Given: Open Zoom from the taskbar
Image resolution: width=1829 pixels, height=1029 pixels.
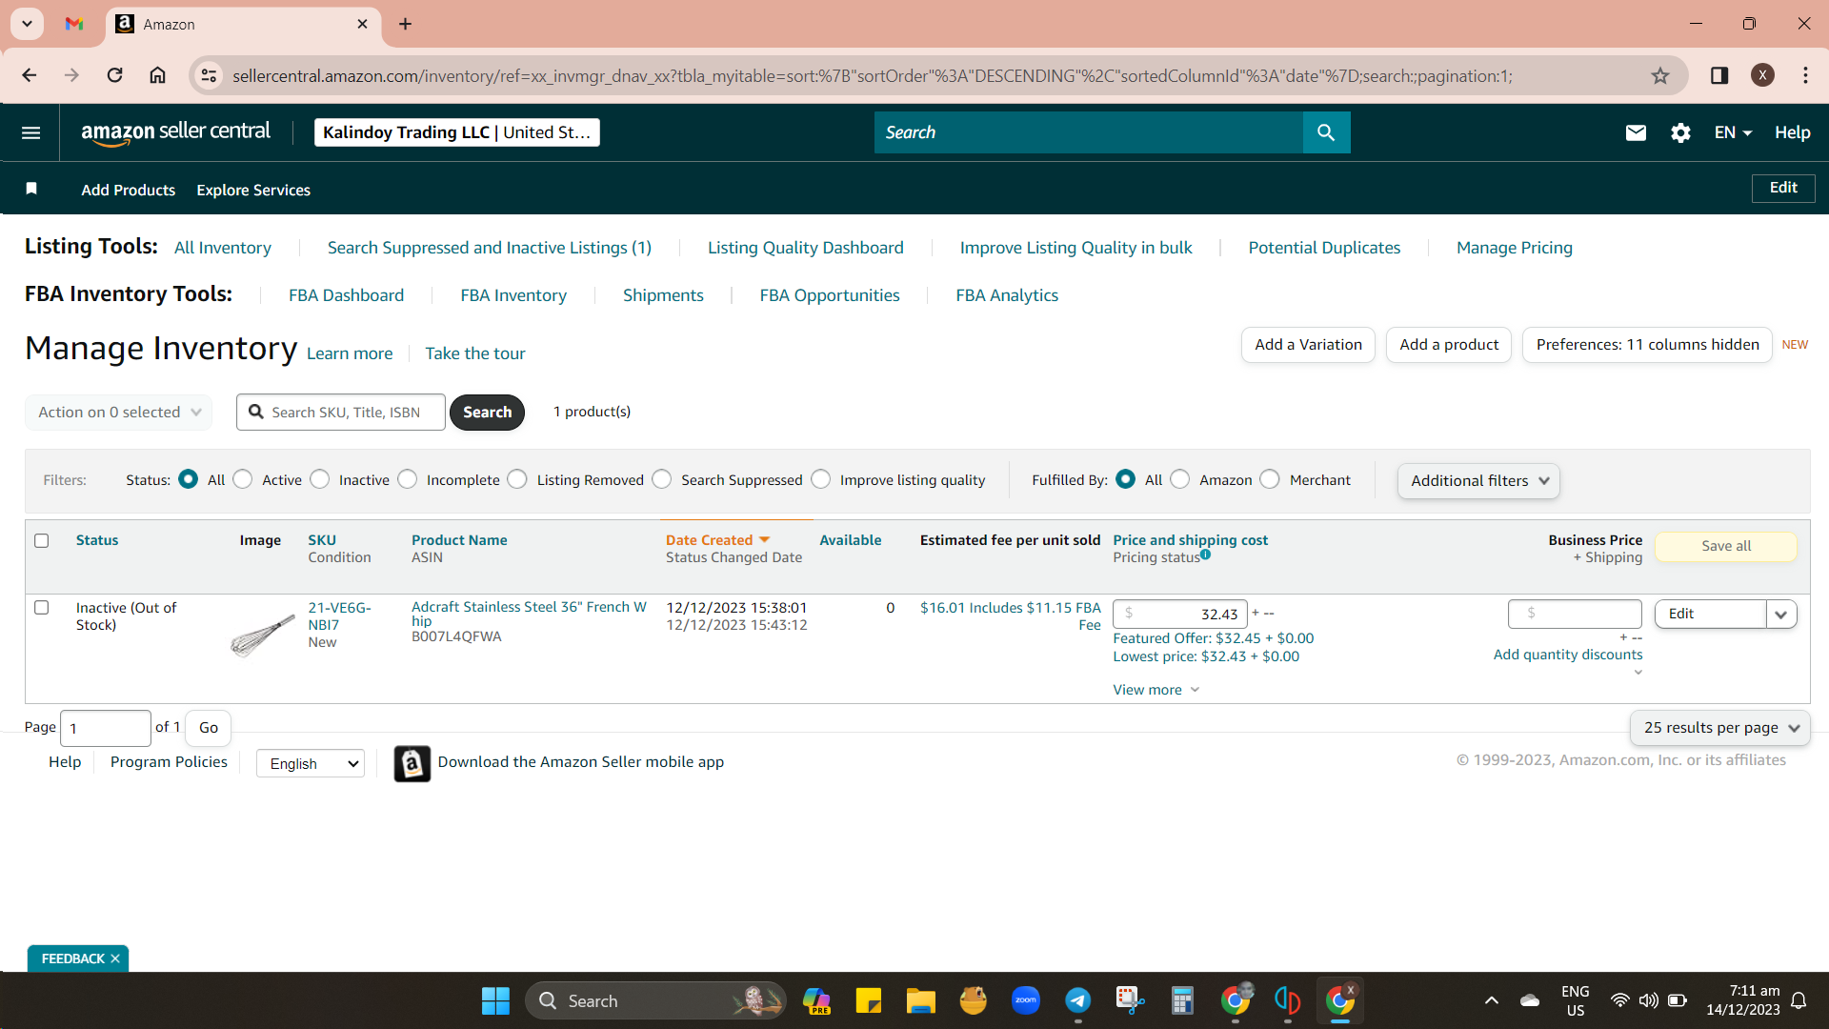Looking at the screenshot, I should click(1025, 1000).
